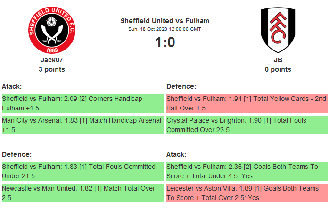Select the Newcastle vs Man United Over 2.5 bet

point(82,193)
